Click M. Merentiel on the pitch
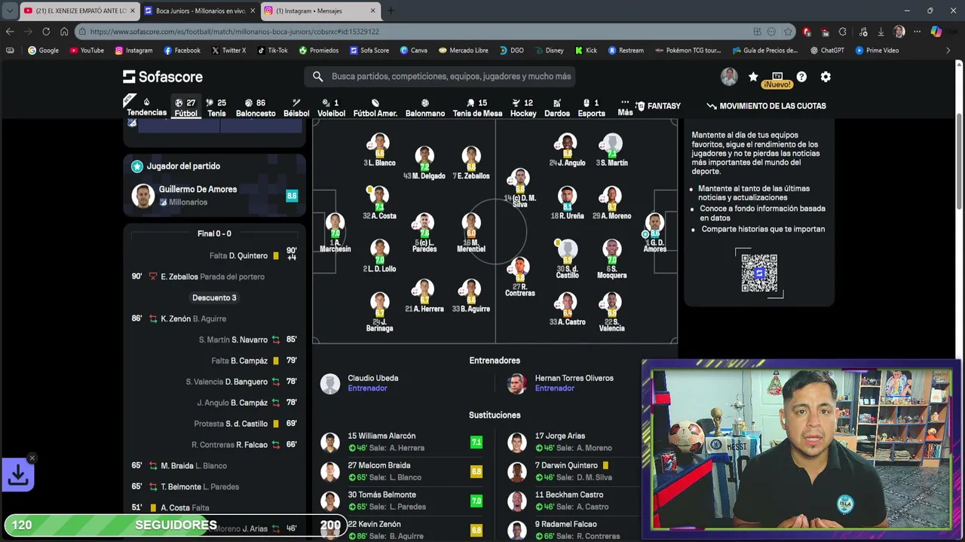 471,233
